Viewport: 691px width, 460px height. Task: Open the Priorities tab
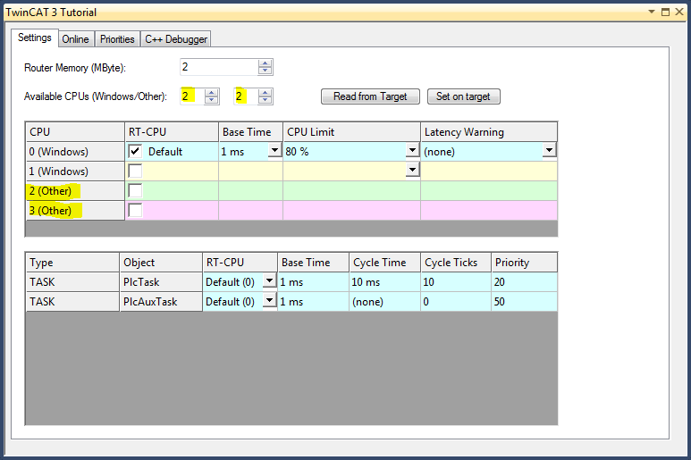point(117,39)
